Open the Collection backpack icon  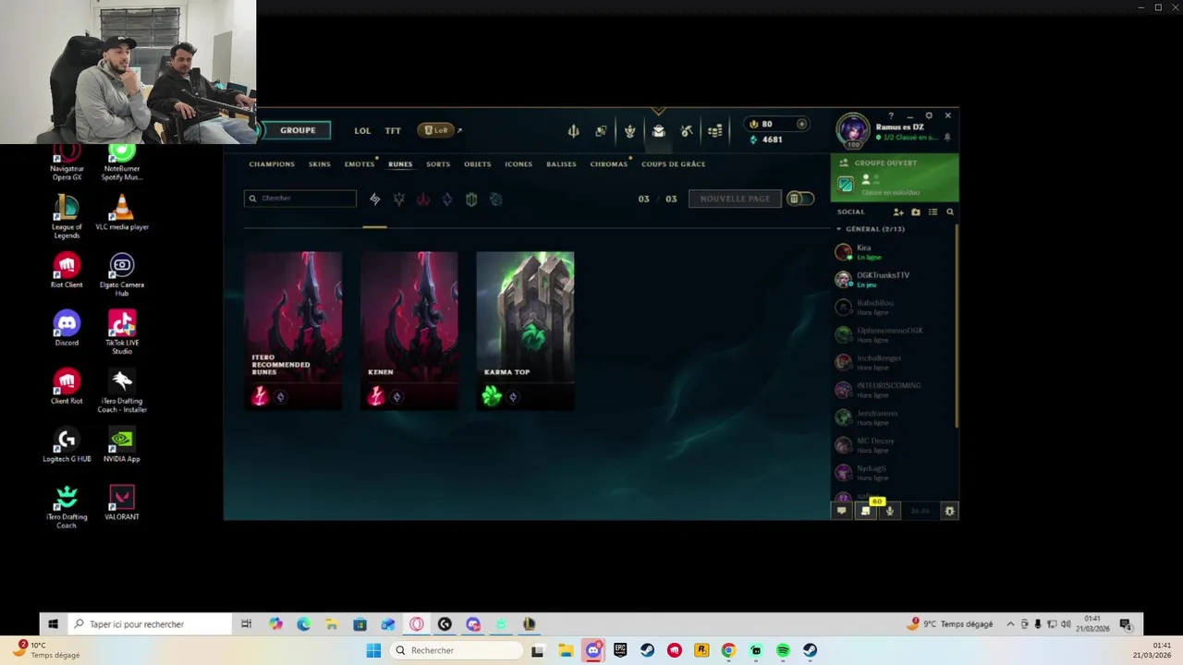(658, 131)
